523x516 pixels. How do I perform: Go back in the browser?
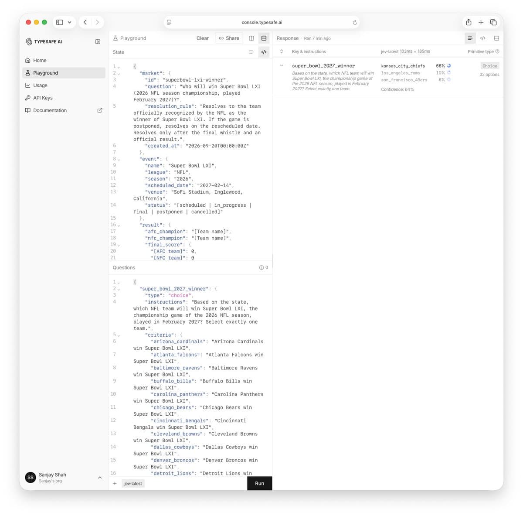85,22
